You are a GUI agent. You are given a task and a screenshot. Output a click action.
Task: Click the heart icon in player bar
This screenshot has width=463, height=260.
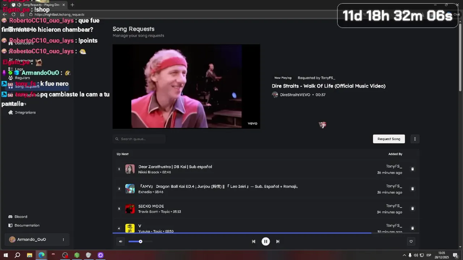(411, 242)
